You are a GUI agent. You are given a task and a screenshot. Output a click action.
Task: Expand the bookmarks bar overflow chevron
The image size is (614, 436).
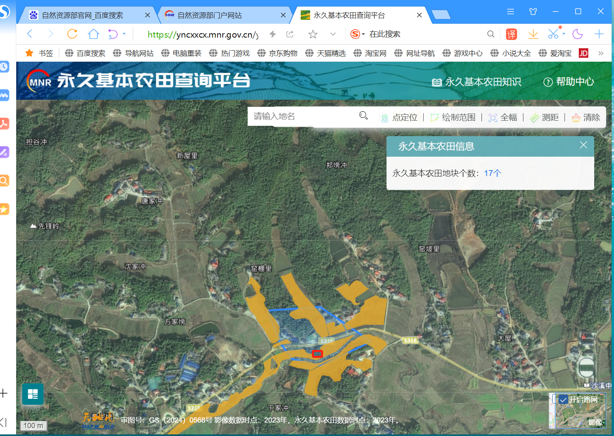pos(601,53)
